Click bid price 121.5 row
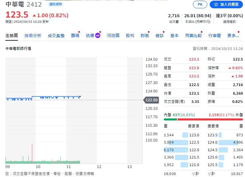This screenshot has height=177, width=245. point(181,157)
